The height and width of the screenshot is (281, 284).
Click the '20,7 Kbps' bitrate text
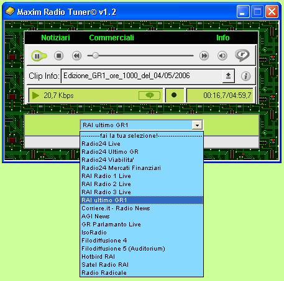pos(58,96)
